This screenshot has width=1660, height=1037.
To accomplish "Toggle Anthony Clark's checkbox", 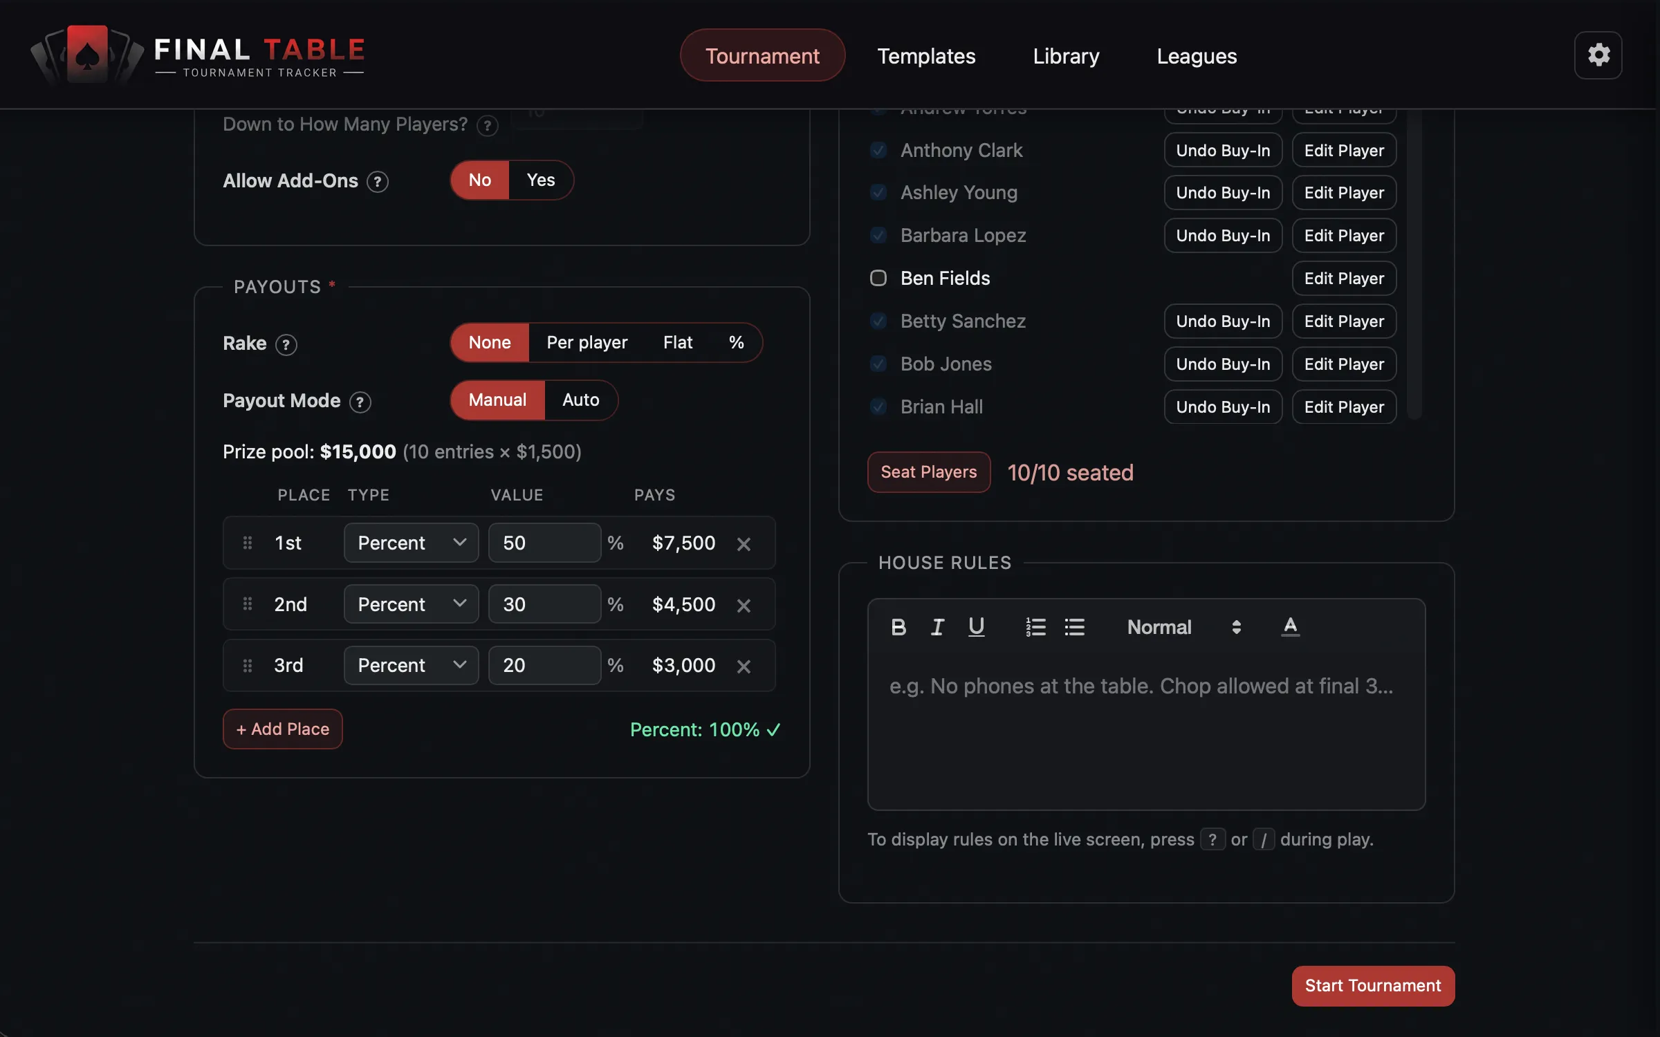I will pyautogui.click(x=878, y=150).
